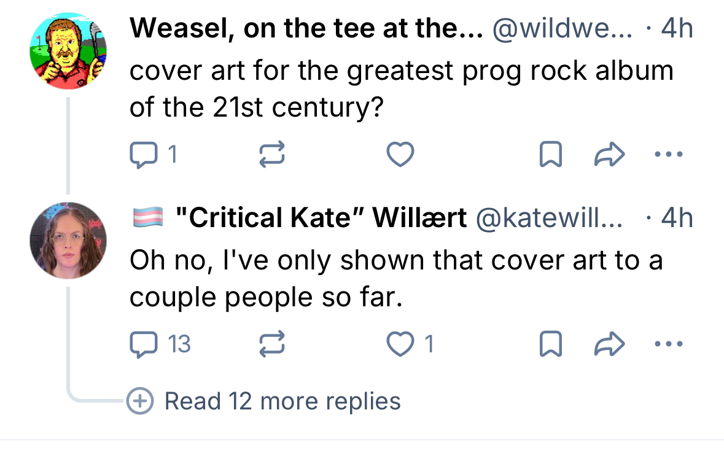Bookmark Critical Kate's reply

point(550,344)
